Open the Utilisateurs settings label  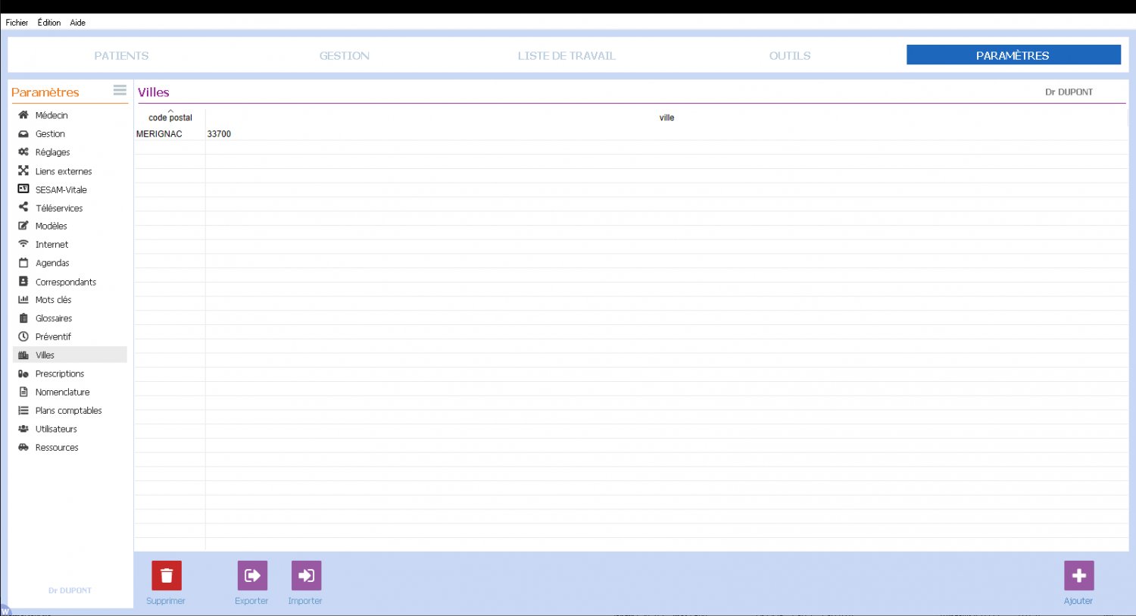(56, 429)
